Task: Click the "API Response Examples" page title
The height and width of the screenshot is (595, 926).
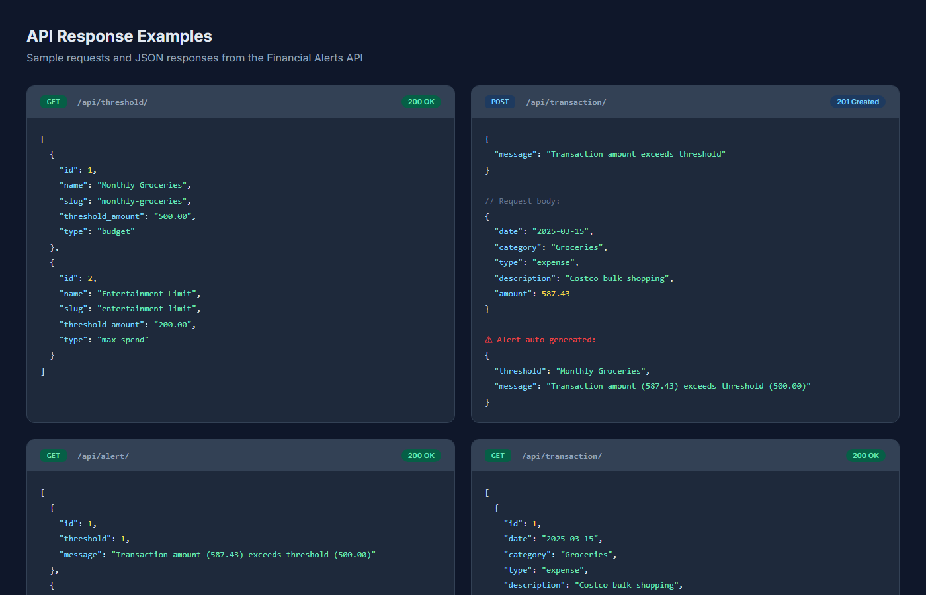Action: point(119,36)
